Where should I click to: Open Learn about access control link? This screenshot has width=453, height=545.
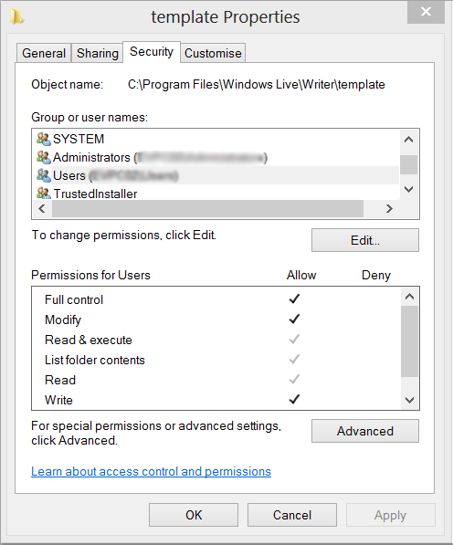click(x=151, y=471)
